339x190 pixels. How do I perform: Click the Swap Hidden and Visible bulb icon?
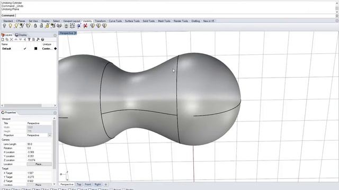click(x=22, y=26)
